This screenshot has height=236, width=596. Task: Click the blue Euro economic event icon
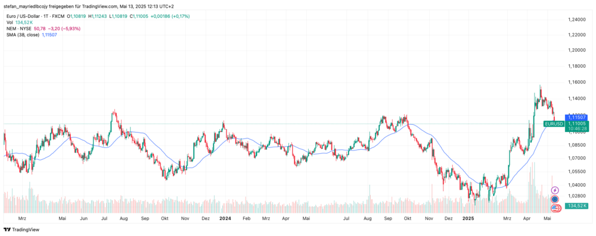(x=555, y=199)
